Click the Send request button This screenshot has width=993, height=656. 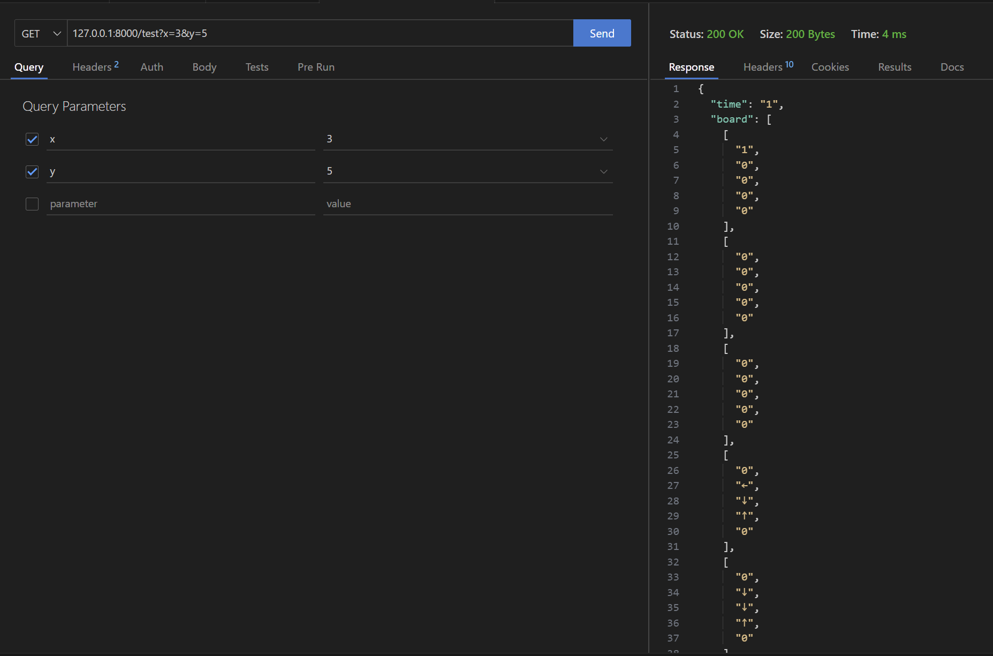click(x=602, y=33)
